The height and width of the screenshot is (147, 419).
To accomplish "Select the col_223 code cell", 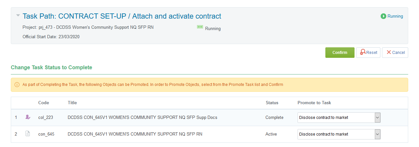I will [x=45, y=118].
